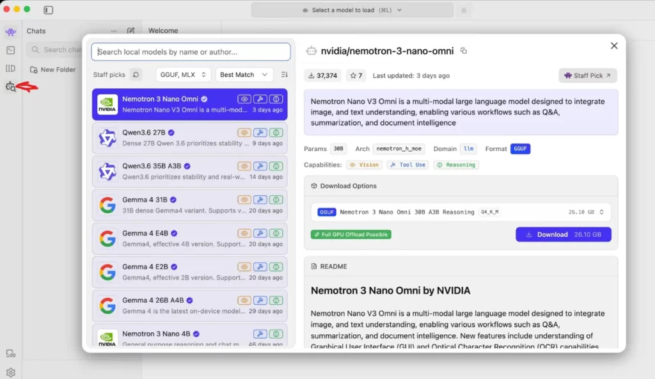Create a New Folder in chats
Image resolution: width=655 pixels, height=379 pixels.
tap(52, 69)
